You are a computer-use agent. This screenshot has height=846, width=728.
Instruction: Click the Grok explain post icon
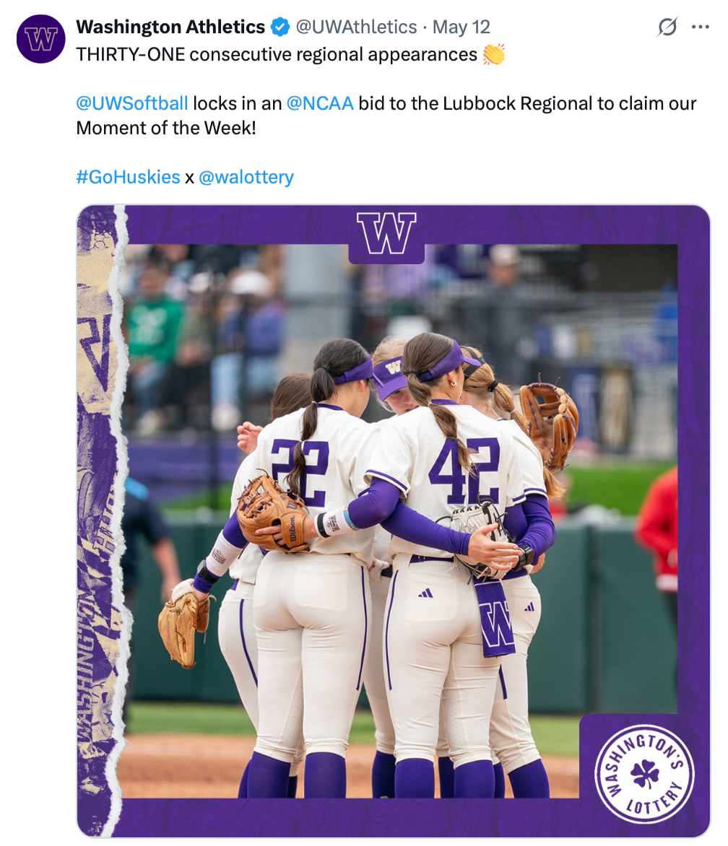click(x=667, y=27)
